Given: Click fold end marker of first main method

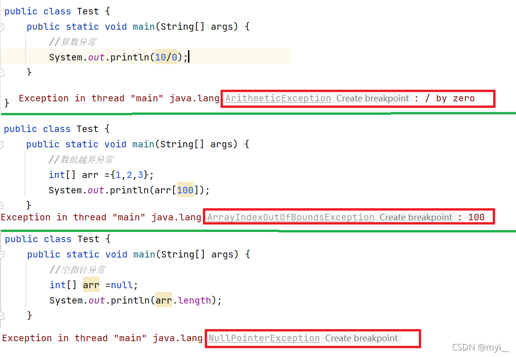Looking at the screenshot, I should click(x=2, y=73).
